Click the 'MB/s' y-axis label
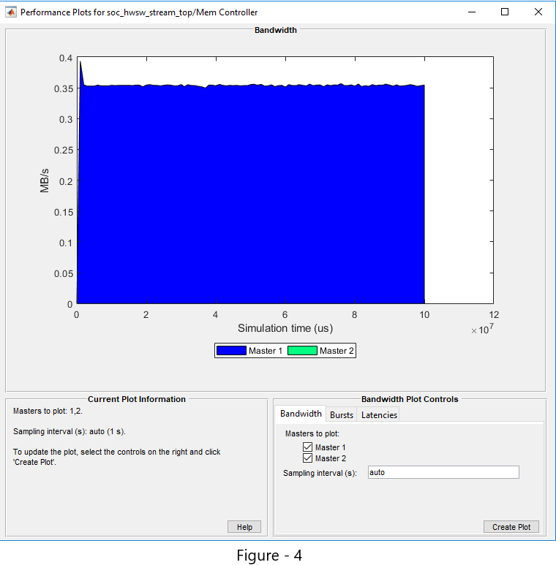This screenshot has width=556, height=565. coord(45,181)
